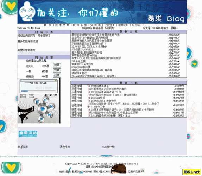Go to 技术文章 section

pos(62,25)
